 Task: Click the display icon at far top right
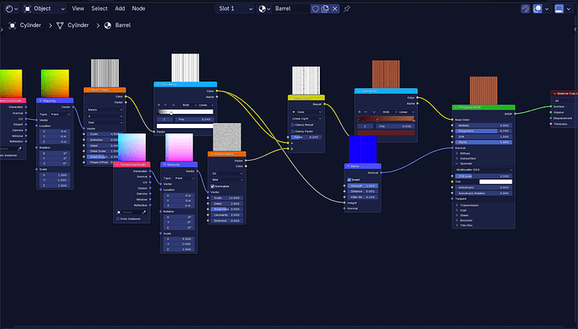pyautogui.click(x=560, y=8)
